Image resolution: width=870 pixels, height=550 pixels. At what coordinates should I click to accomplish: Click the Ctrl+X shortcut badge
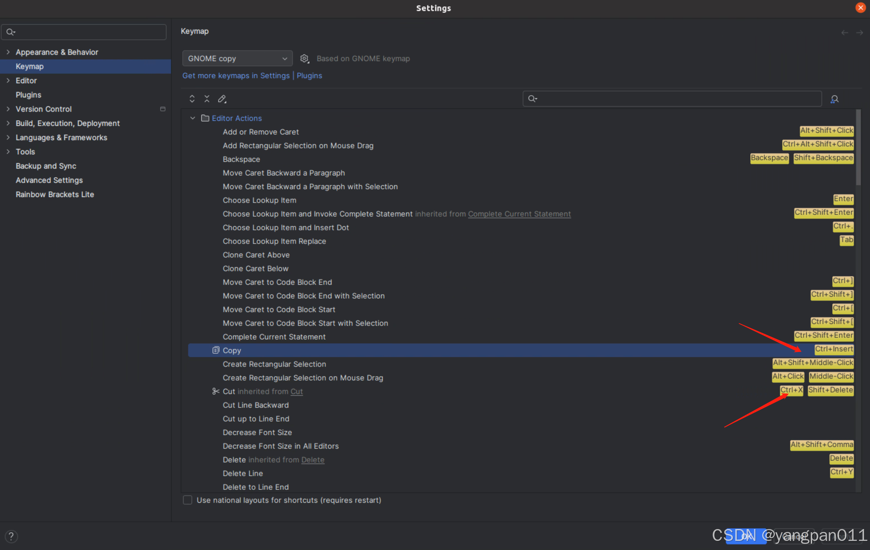[792, 390]
